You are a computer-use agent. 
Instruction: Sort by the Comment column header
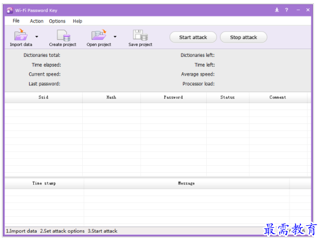click(x=278, y=97)
